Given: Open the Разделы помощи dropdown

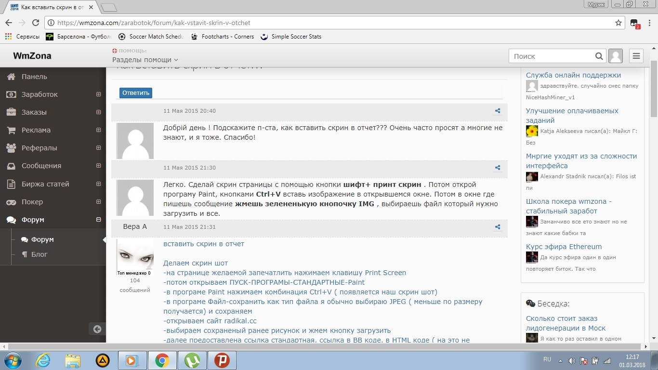Looking at the screenshot, I should [145, 60].
